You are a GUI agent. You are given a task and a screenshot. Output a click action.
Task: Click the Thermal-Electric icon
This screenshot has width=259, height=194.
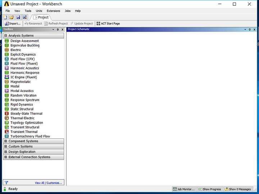6,118
